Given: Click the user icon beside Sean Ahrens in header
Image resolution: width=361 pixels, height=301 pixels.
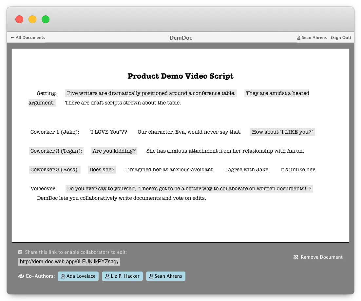Looking at the screenshot, I should [298, 38].
